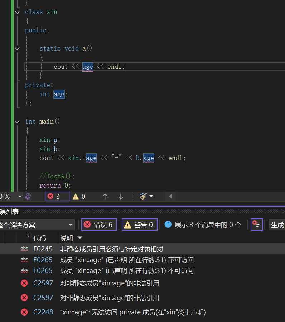This screenshot has width=285, height=322.
Task: Collapse the int main() function block
Action: [x=18, y=122]
